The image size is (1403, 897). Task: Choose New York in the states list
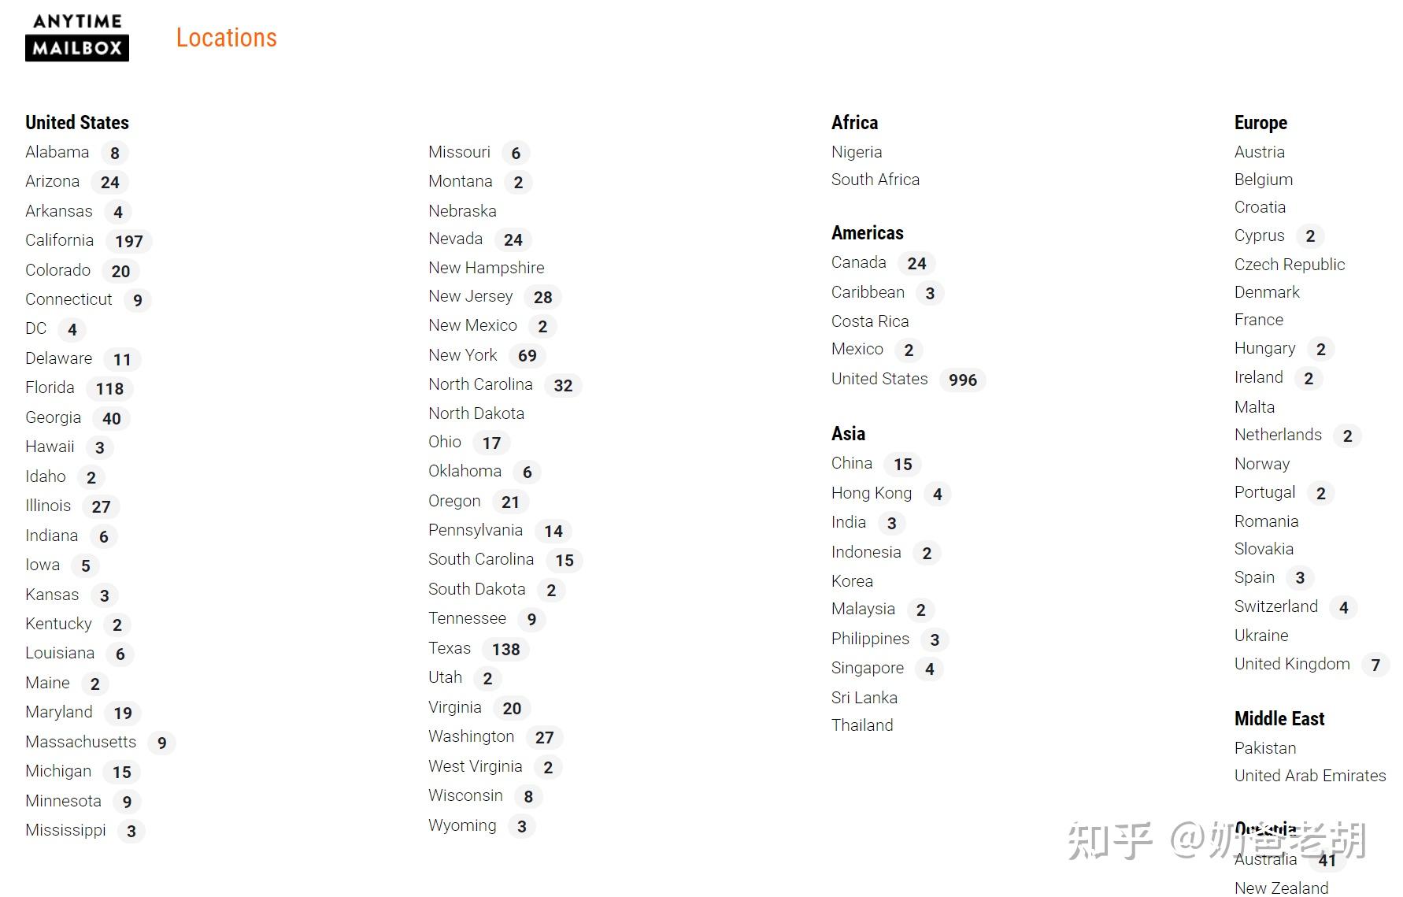(x=487, y=355)
